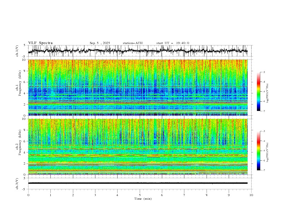Viewport: 283px width, 219px height.
Task: Click the ch.2 spectrogram colorbar
Action: [x=258, y=151]
